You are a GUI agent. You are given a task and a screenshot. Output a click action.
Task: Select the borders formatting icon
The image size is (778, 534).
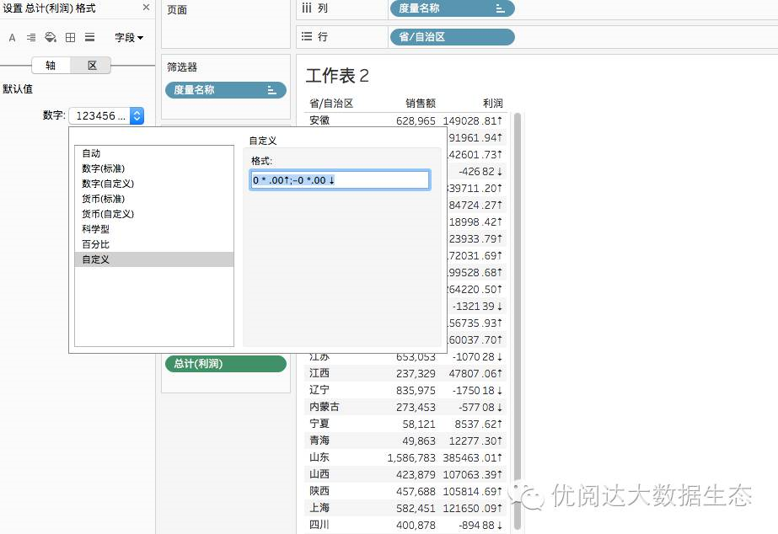[69, 37]
